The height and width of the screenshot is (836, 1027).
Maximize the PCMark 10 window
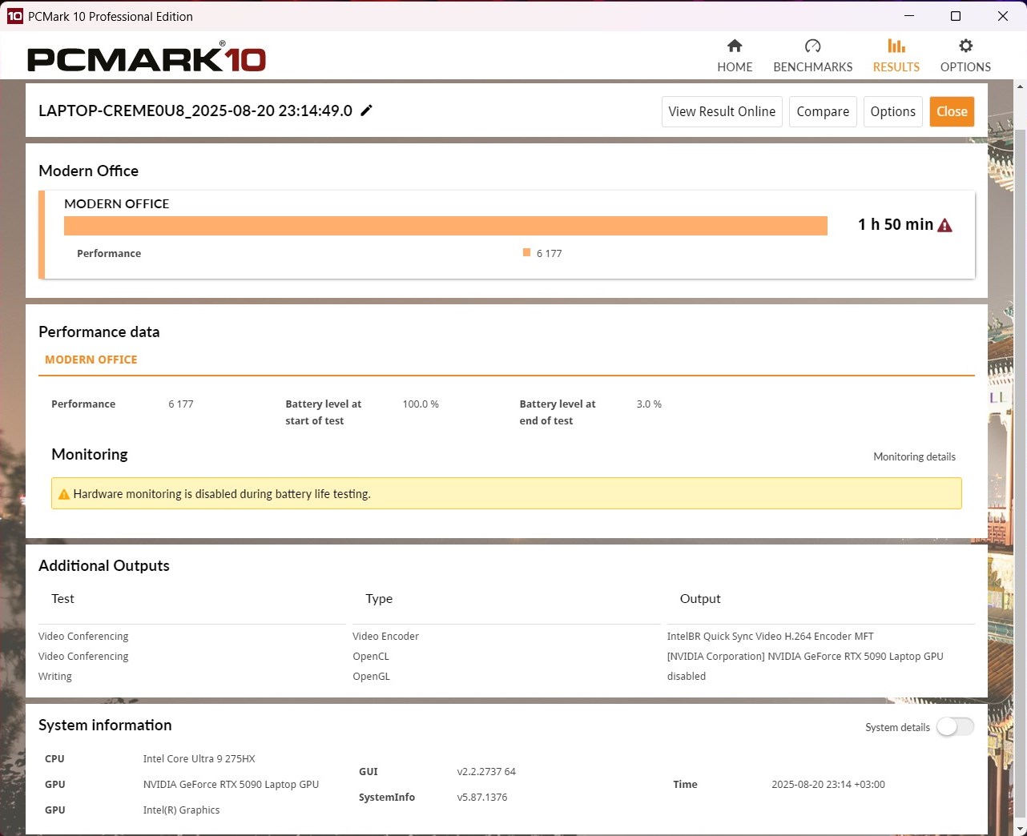955,16
